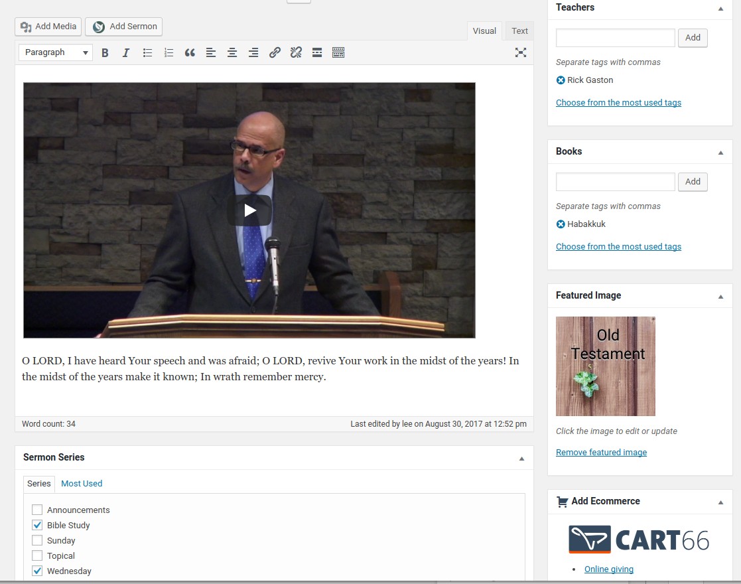Click the sermon verse text paragraph
The width and height of the screenshot is (741, 584).
(x=270, y=368)
